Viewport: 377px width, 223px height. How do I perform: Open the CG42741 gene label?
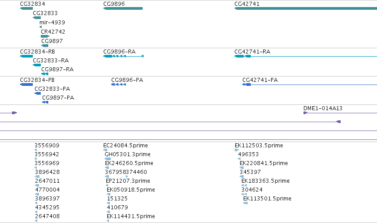click(x=247, y=4)
